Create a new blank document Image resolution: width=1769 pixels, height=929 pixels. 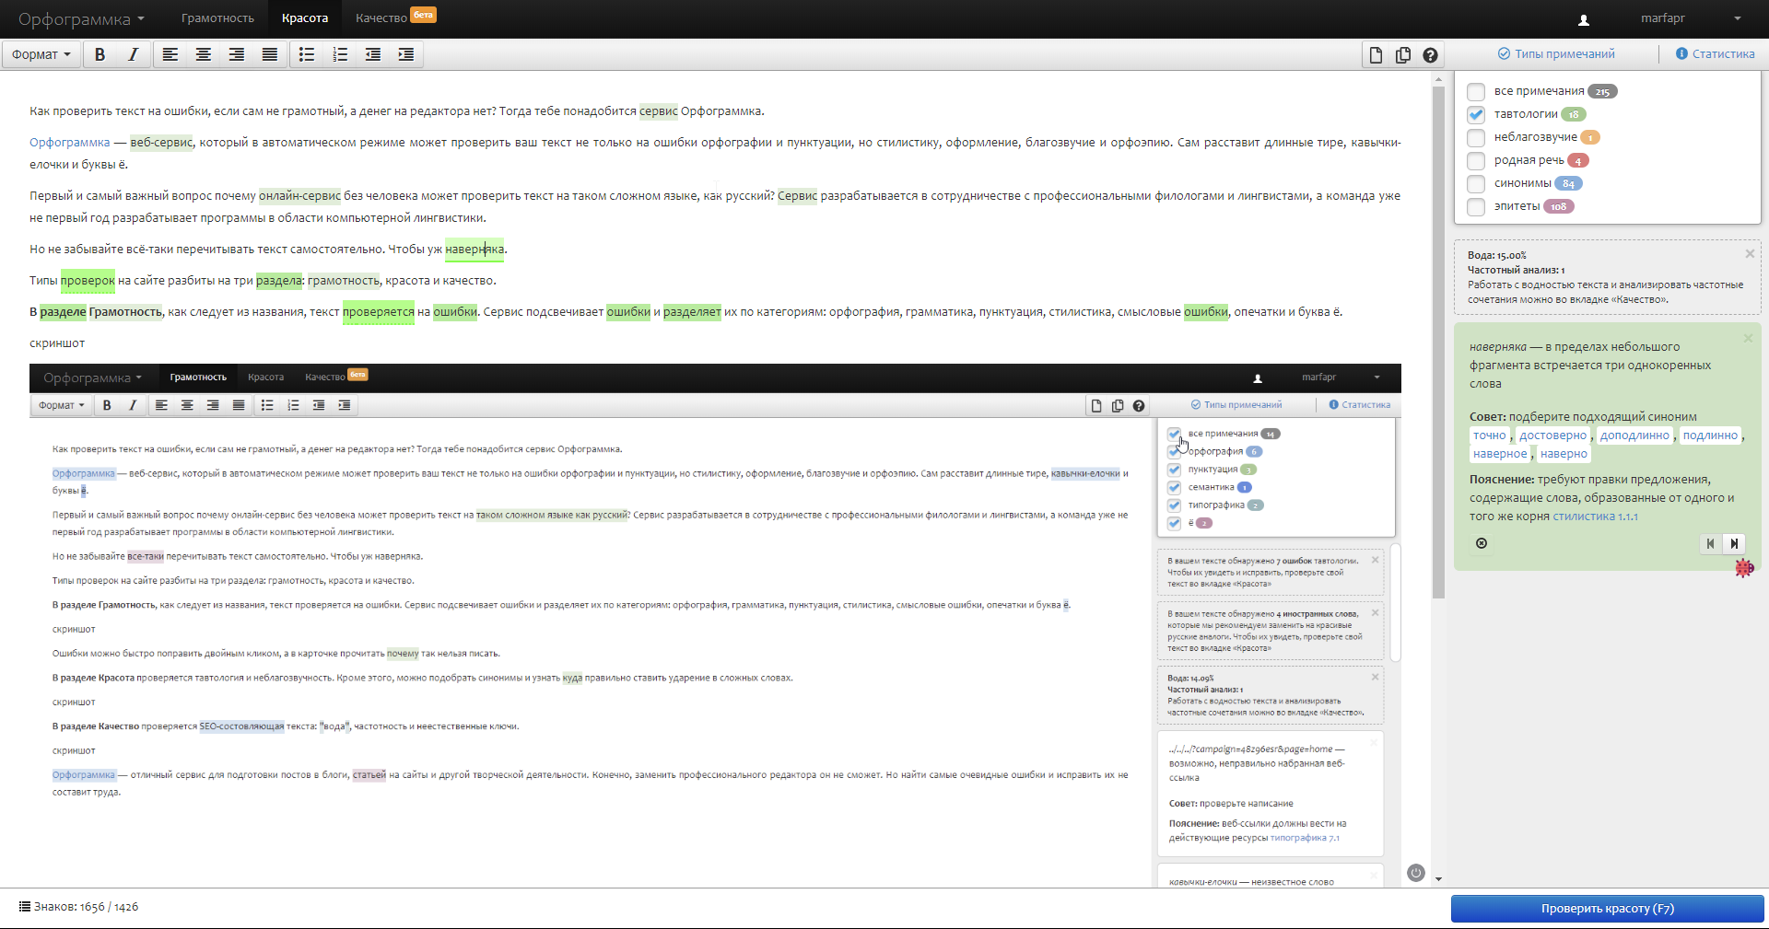point(1376,55)
